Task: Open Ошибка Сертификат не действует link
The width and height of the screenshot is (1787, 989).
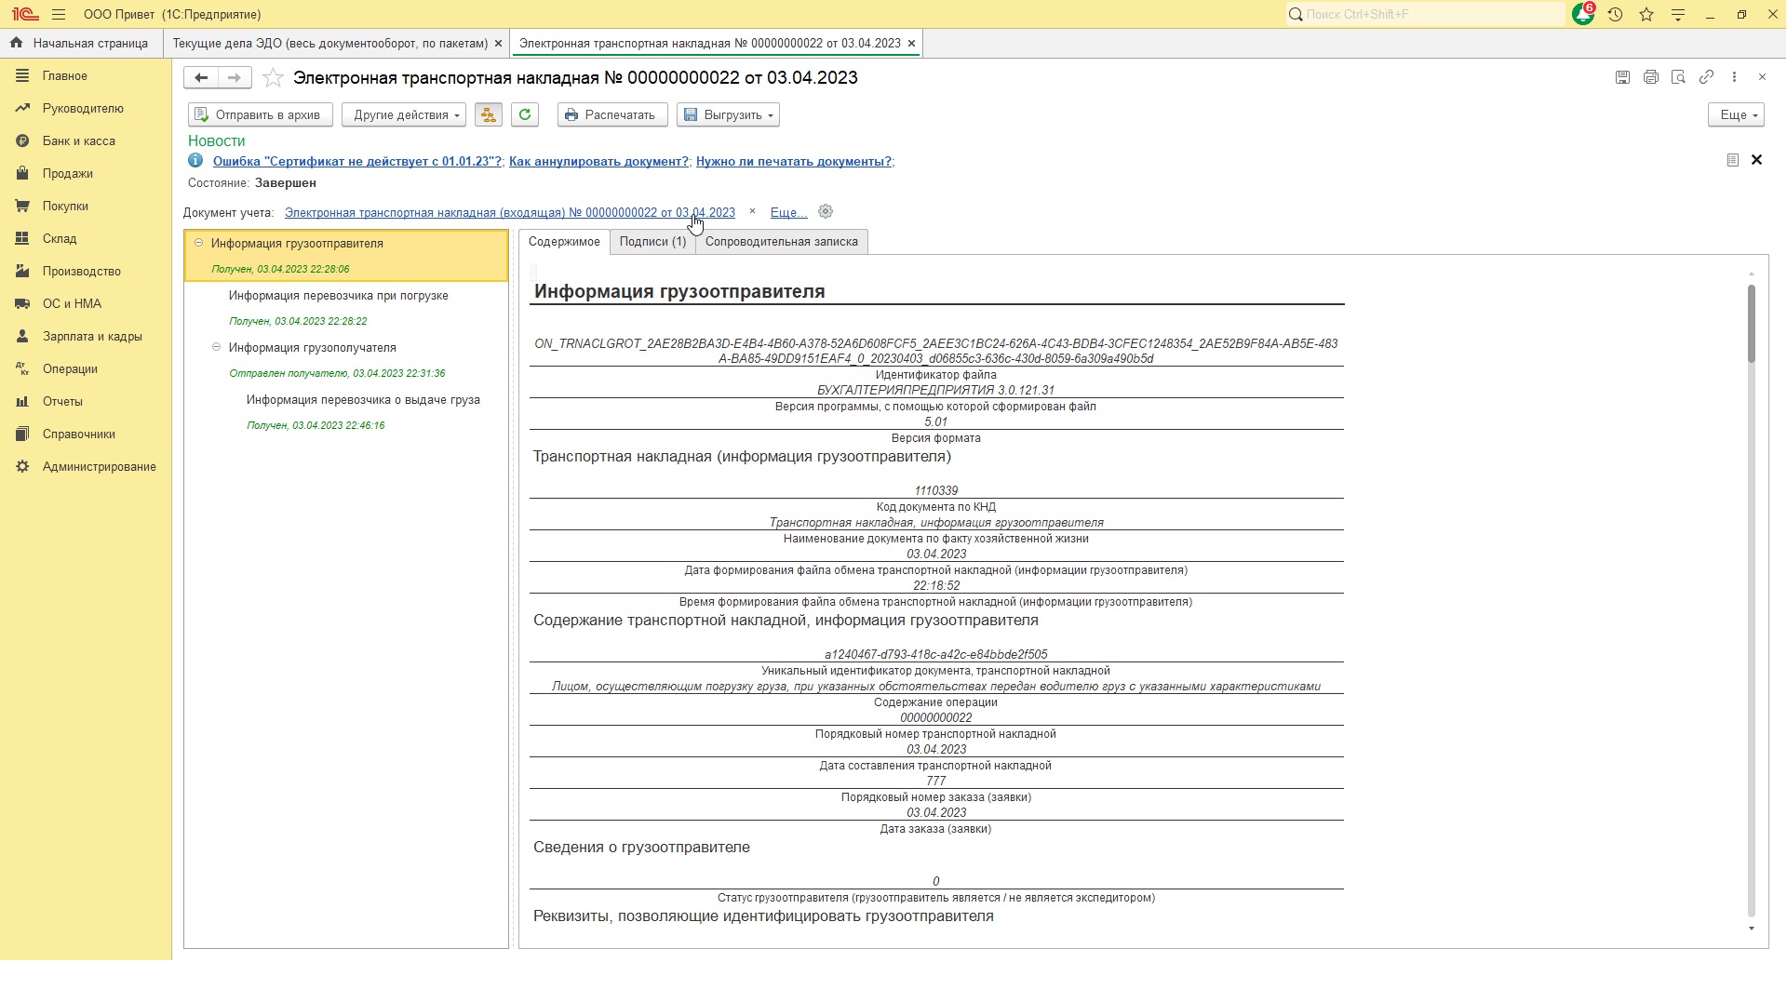Action: [357, 161]
